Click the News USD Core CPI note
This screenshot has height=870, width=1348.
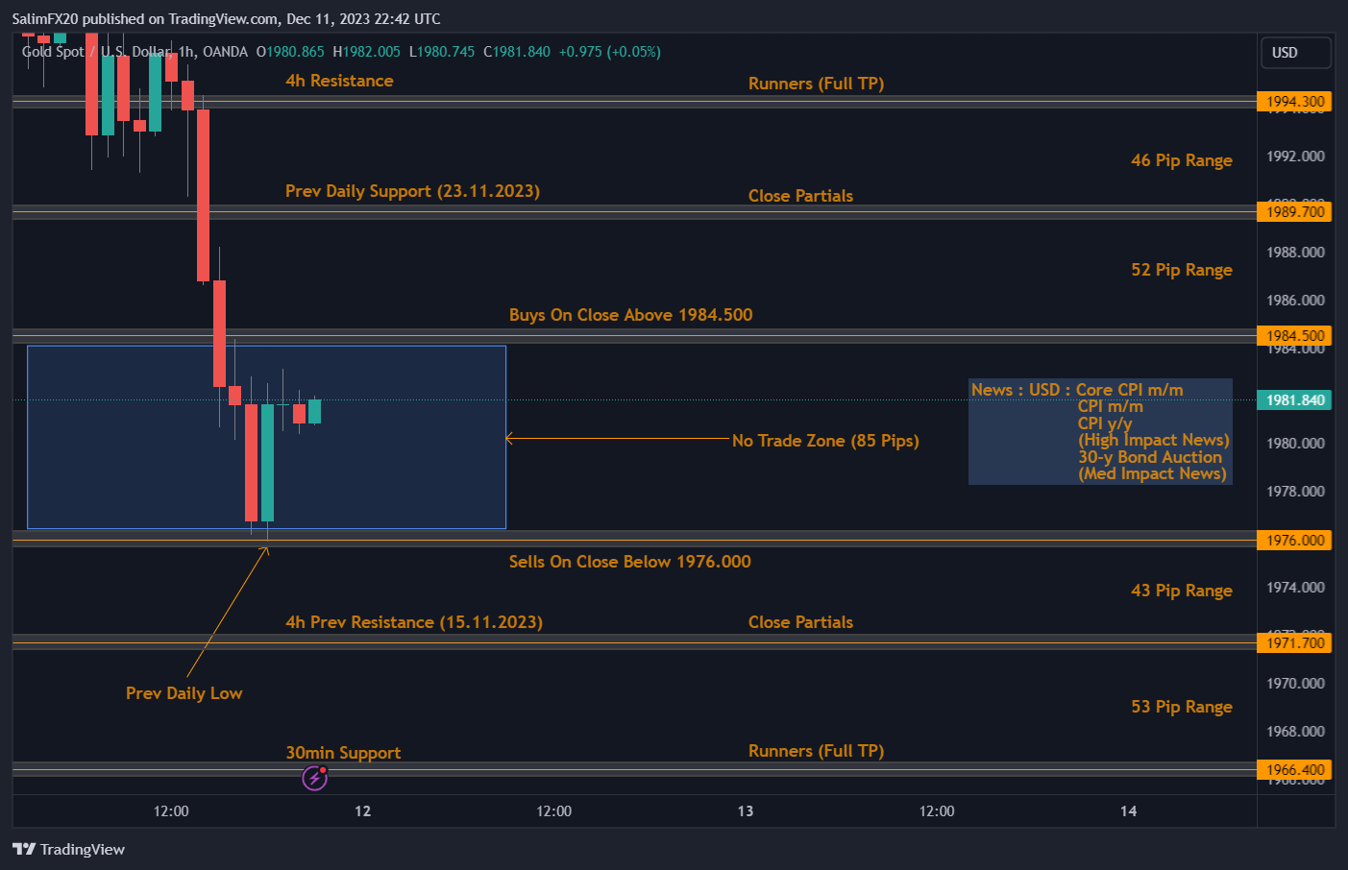pos(1100,431)
